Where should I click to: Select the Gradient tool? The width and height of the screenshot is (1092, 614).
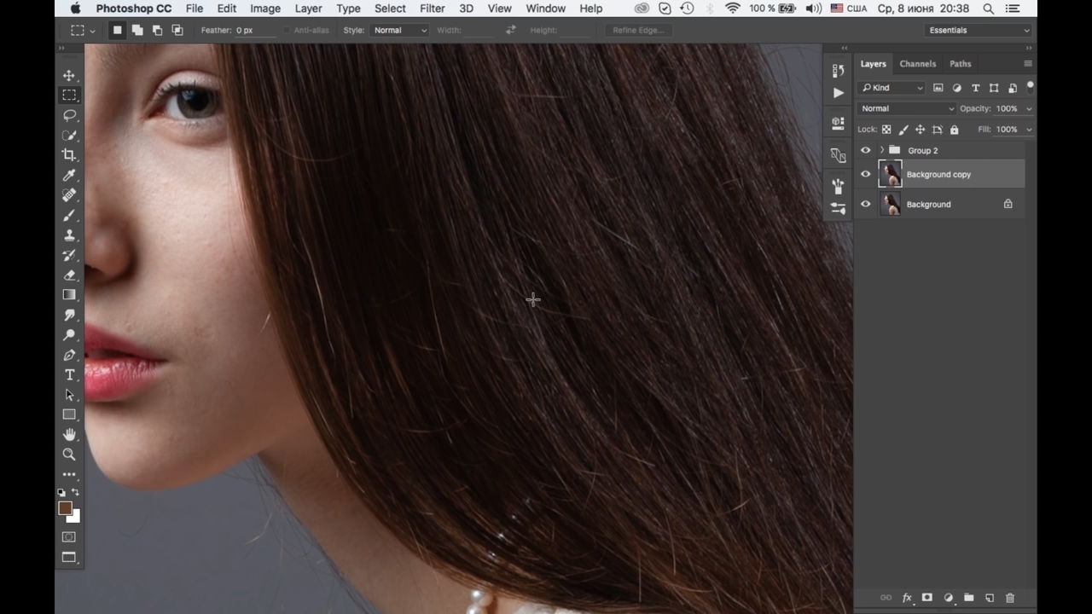click(69, 295)
